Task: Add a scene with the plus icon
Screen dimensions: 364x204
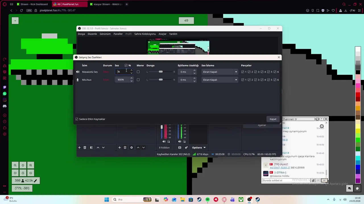Action: (x=79, y=147)
